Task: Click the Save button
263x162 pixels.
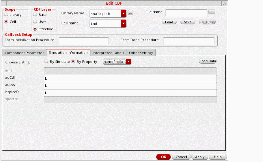Action: (x=188, y=22)
